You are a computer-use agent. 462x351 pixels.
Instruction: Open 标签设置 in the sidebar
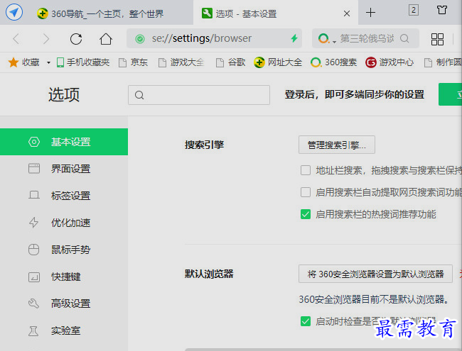pos(64,196)
